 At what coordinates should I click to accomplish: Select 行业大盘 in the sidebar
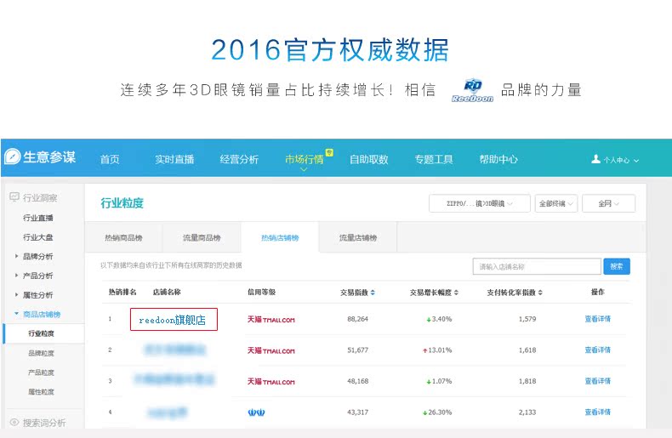coord(38,237)
